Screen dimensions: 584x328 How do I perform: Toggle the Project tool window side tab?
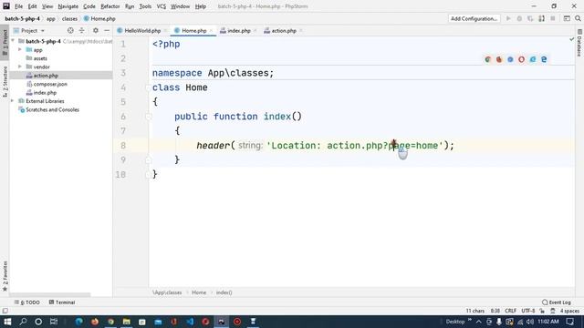[x=5, y=42]
